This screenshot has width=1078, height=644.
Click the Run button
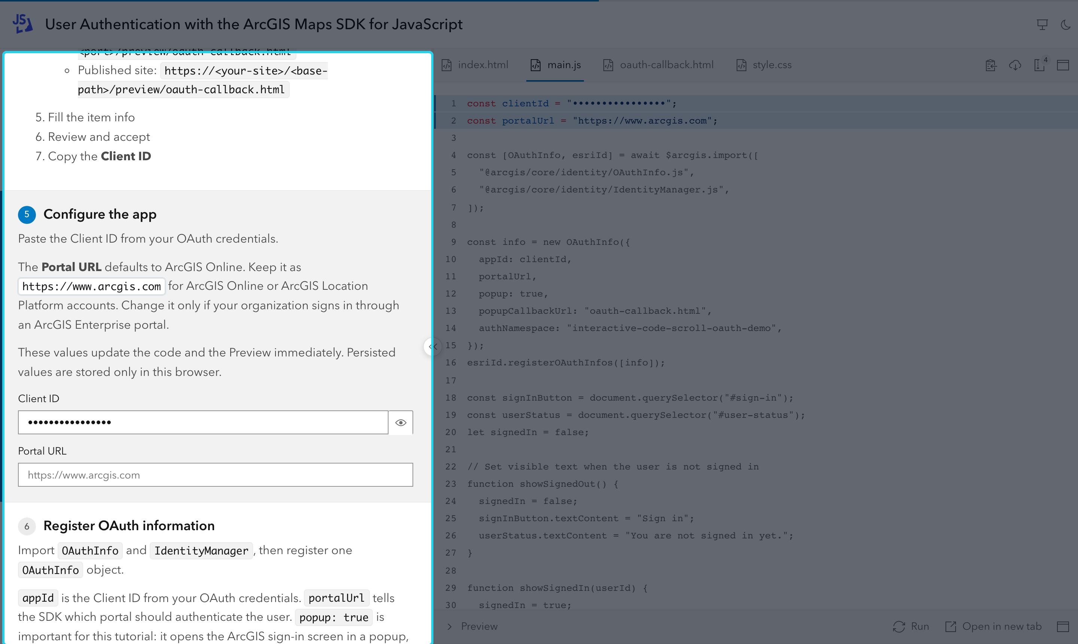(x=911, y=626)
